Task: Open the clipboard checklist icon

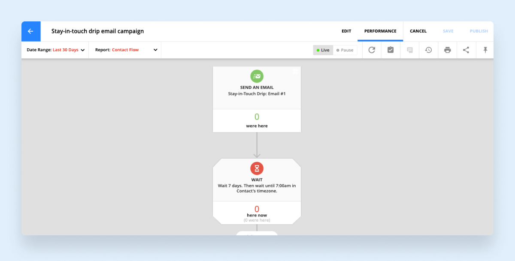Action: (391, 50)
